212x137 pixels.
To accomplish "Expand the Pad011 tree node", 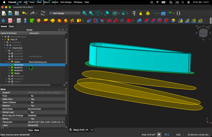I will click(x=6, y=62).
